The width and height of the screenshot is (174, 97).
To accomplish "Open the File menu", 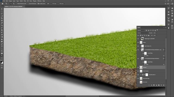I will (x=4, y=1).
